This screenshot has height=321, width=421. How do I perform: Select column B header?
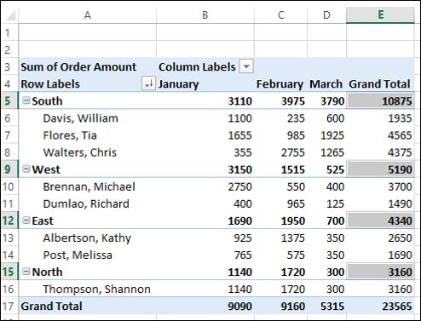(205, 14)
